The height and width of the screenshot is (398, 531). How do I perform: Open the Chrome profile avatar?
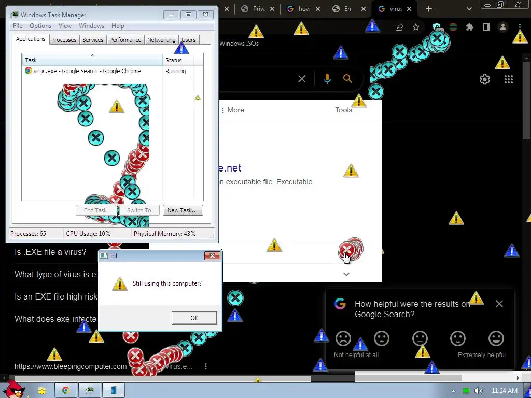[x=503, y=27]
